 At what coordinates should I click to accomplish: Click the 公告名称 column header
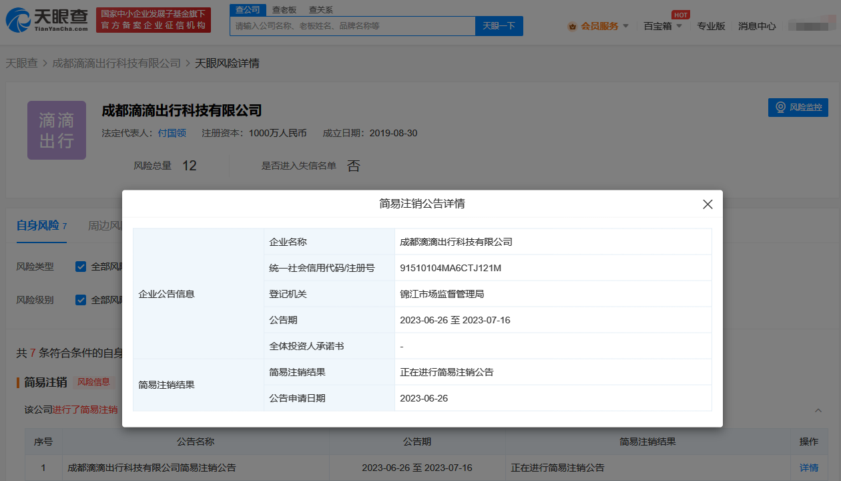pos(196,442)
